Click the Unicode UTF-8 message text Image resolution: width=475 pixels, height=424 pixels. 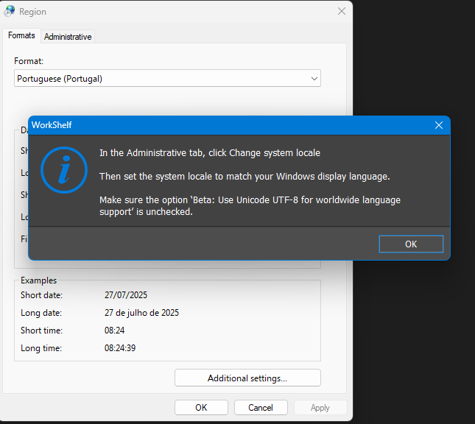coord(250,205)
